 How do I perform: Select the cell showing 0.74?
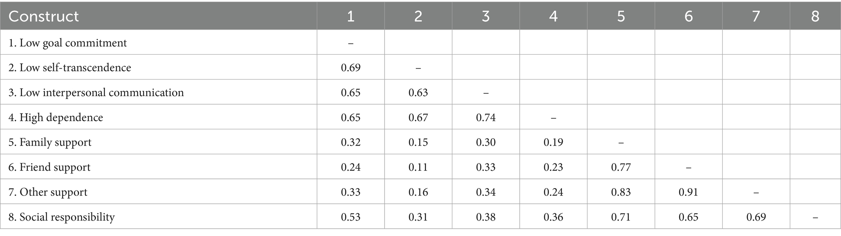486,118
